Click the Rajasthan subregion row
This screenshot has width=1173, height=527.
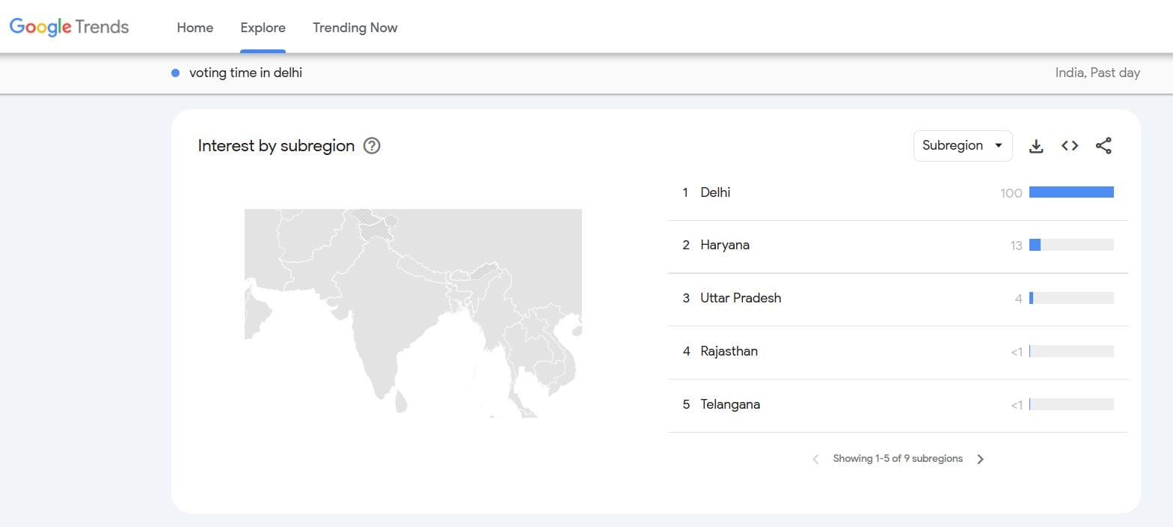[x=729, y=351]
